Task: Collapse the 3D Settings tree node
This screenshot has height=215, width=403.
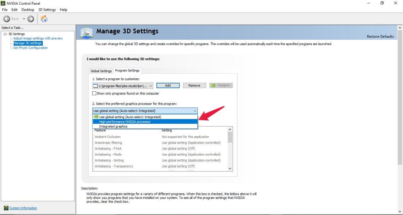Action: (x=5, y=34)
